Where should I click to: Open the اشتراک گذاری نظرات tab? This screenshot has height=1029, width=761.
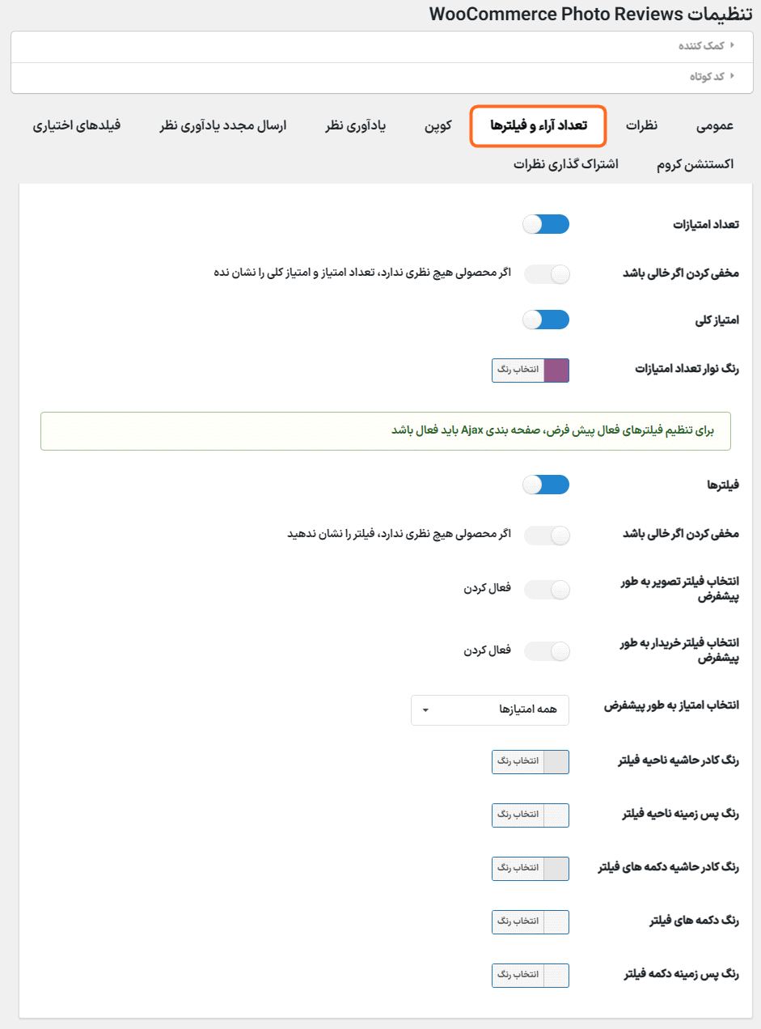click(566, 163)
